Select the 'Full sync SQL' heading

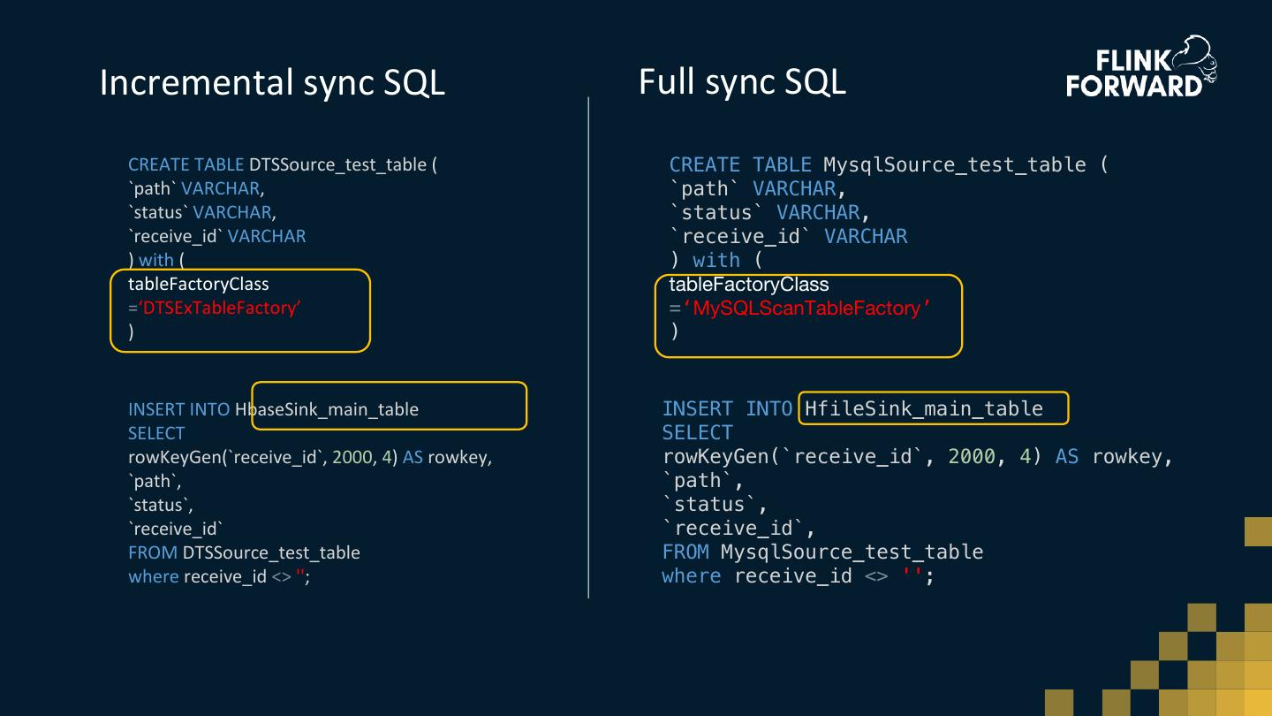click(742, 81)
